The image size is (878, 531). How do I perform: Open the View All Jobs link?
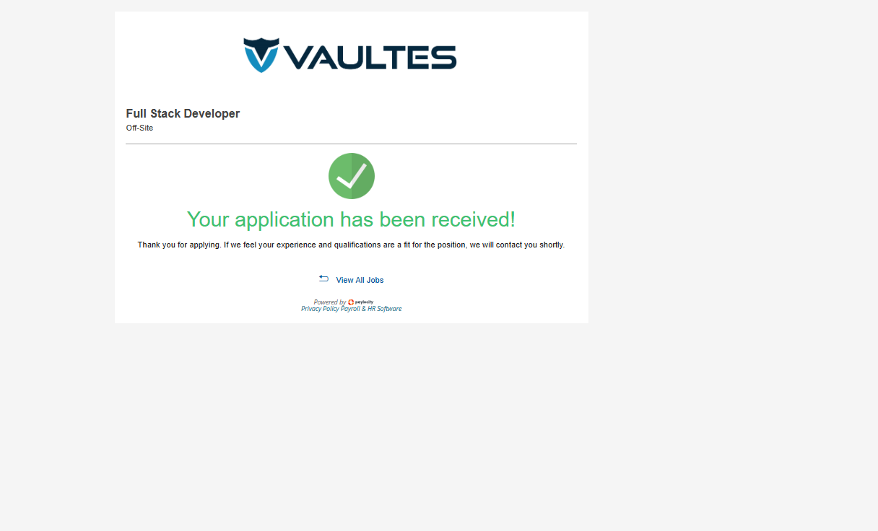(360, 280)
